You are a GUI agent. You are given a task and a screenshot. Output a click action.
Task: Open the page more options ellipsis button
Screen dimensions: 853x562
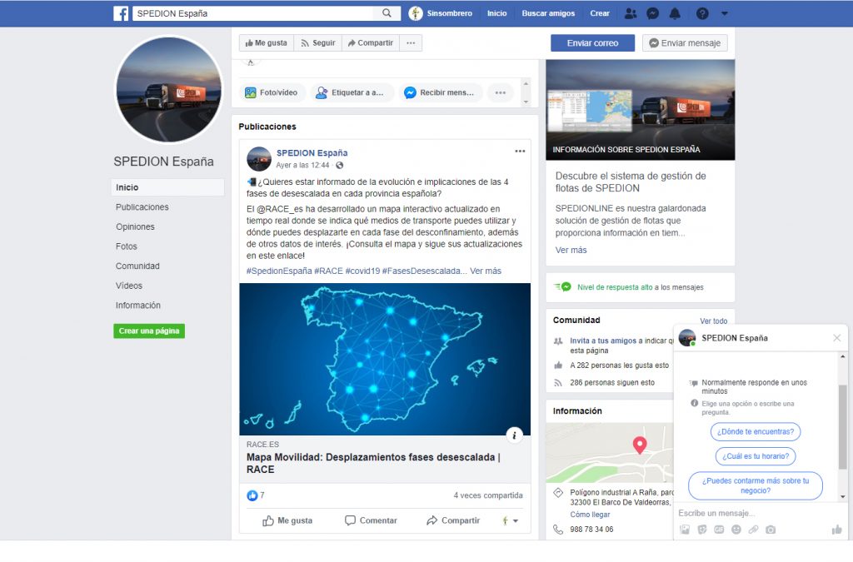click(x=411, y=43)
